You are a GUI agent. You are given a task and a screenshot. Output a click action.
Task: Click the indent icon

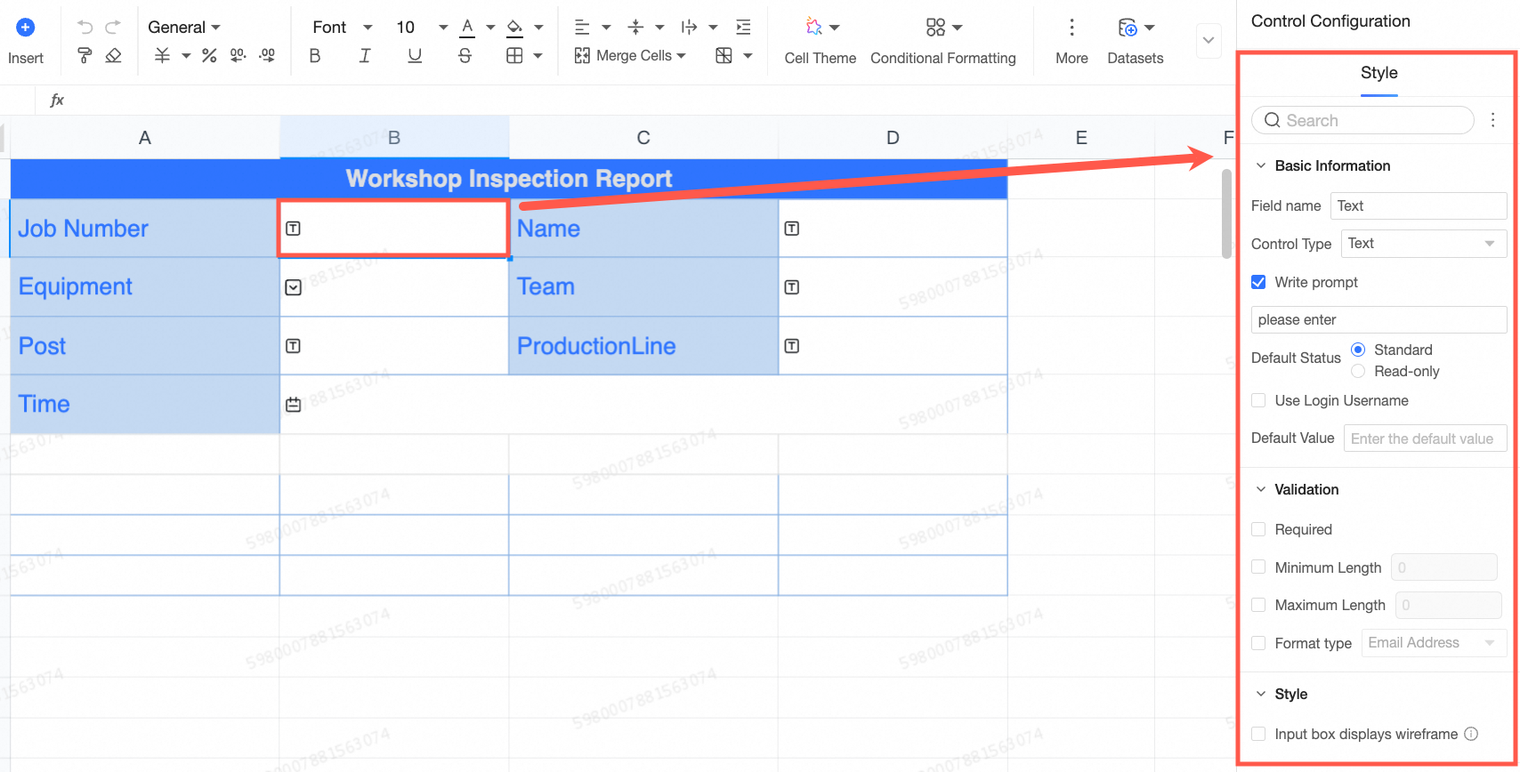coord(743,28)
